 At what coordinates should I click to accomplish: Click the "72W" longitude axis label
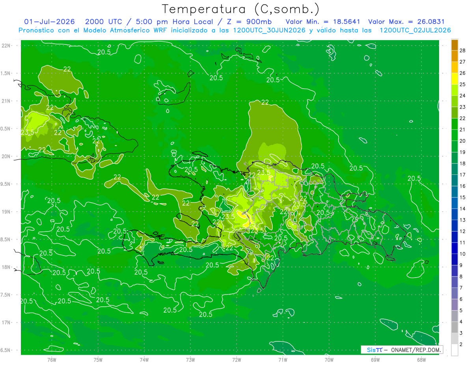click(x=236, y=360)
